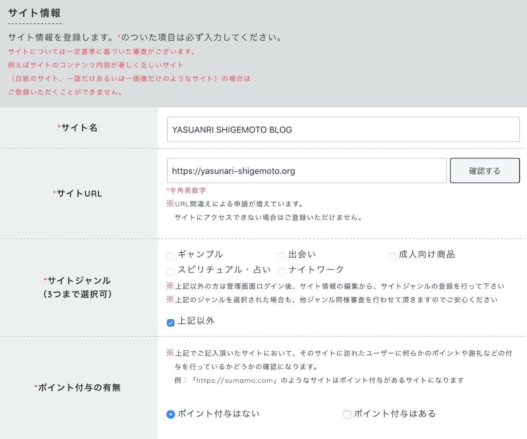Click the 確認する button
Screen dimensions: 527x439
[x=485, y=170]
